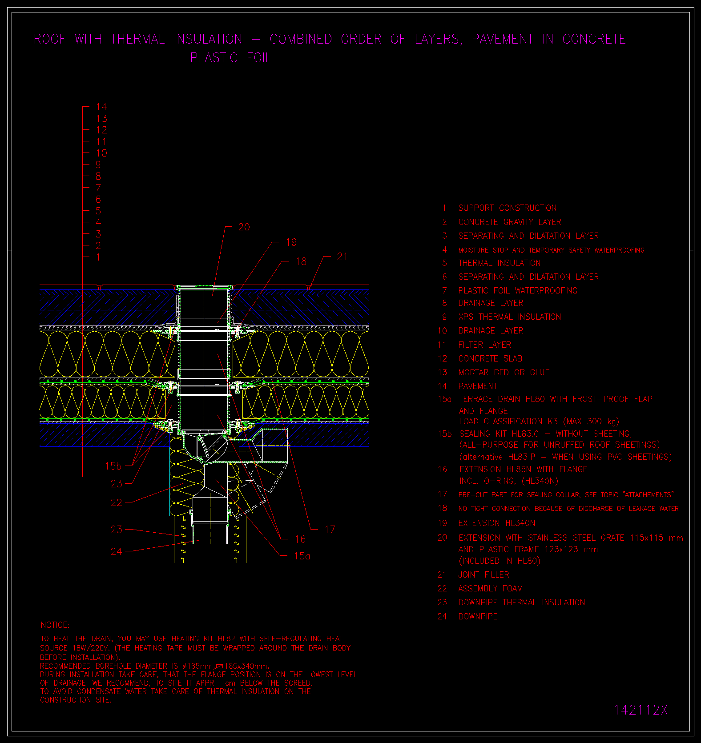Screen dimensions: 701x743
Task: Select callout label '15b' left of drain
Action: tap(113, 466)
